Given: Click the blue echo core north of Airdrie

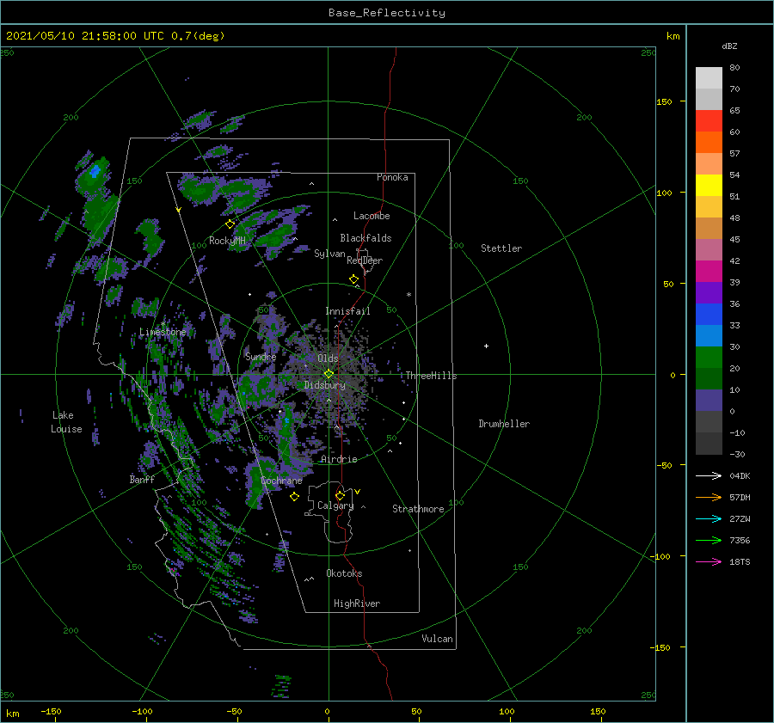Looking at the screenshot, I should [x=286, y=420].
